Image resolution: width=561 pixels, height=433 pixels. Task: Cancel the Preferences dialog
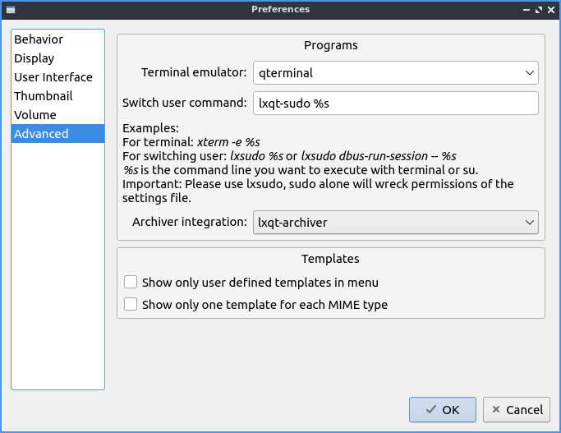tap(516, 409)
